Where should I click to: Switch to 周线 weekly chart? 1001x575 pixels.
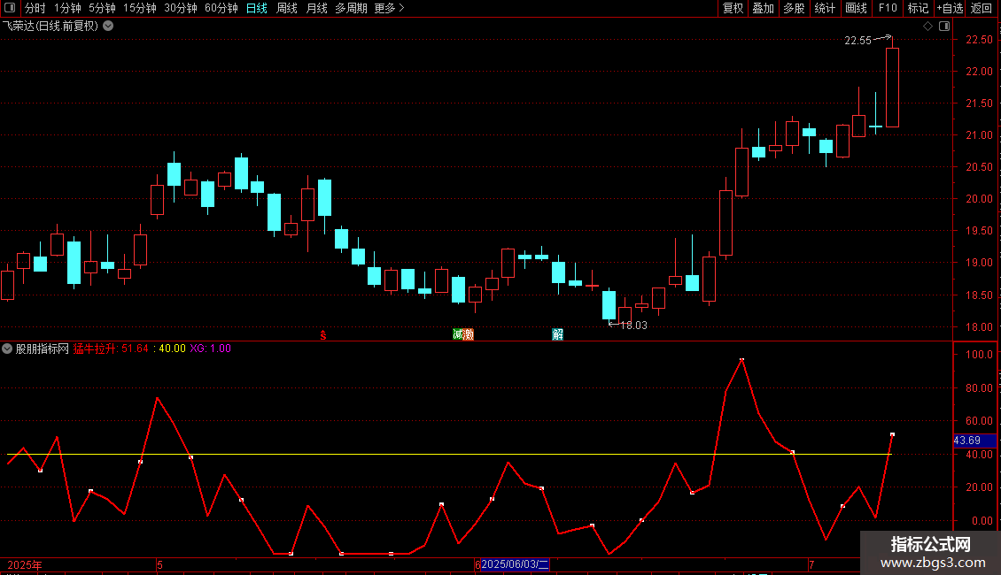pyautogui.click(x=287, y=8)
